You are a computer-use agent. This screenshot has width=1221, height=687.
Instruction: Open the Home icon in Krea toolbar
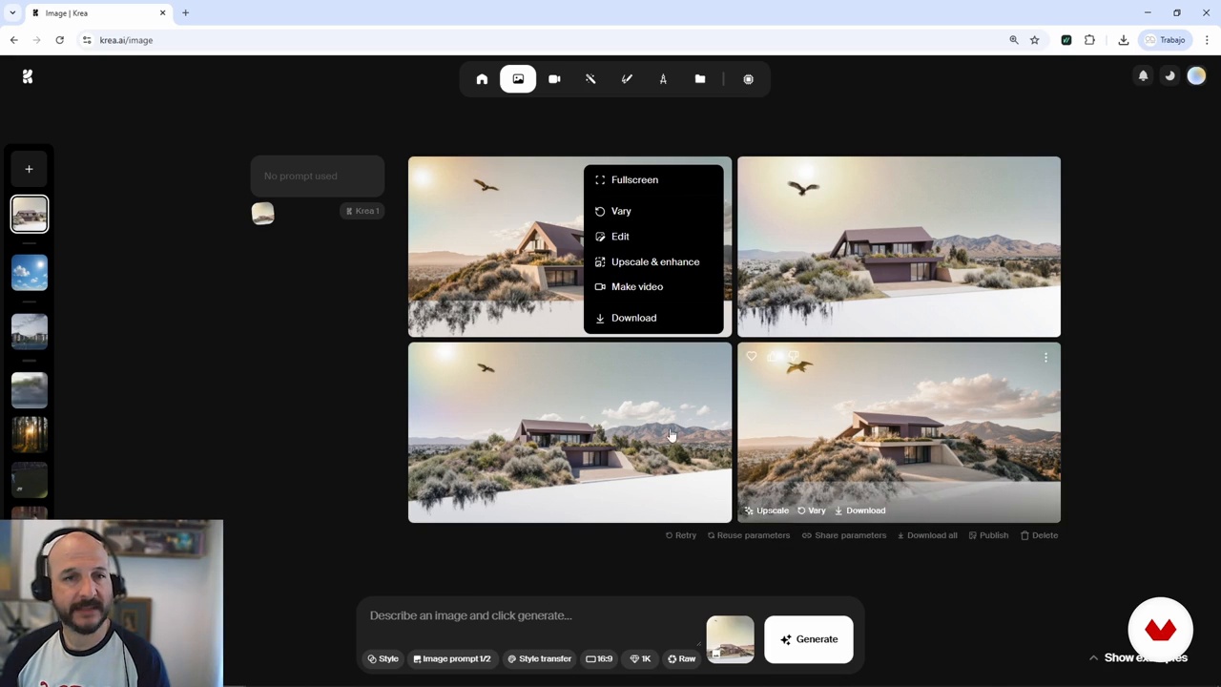(482, 79)
